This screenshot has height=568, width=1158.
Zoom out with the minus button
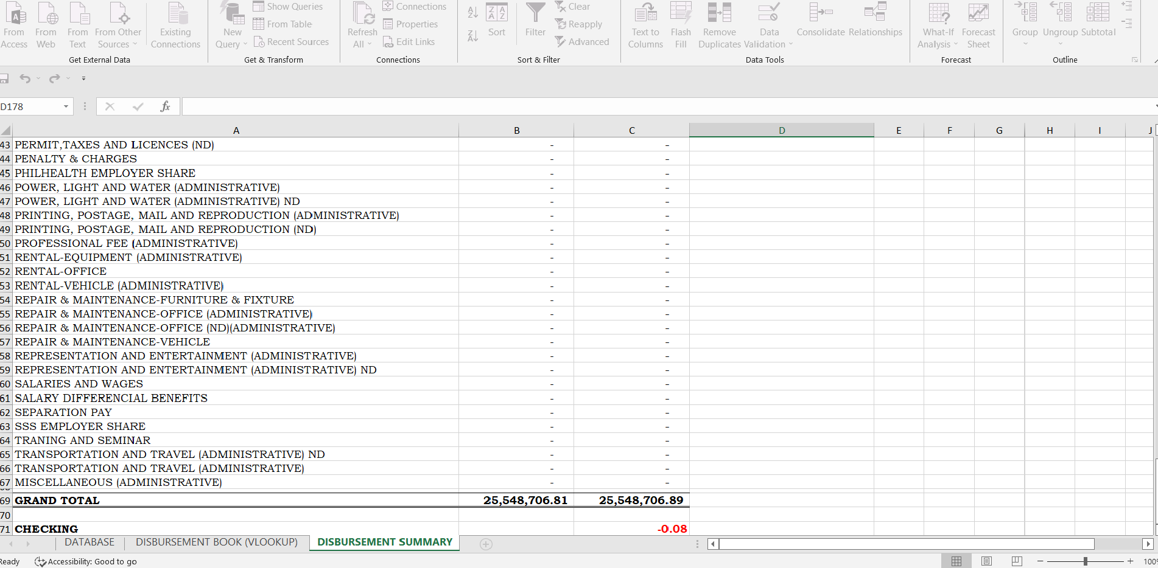pos(1040,561)
